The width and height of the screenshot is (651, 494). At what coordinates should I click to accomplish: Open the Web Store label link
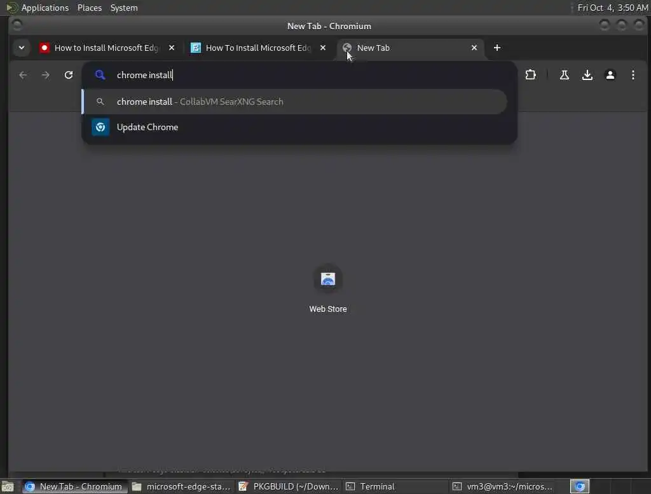tap(327, 309)
